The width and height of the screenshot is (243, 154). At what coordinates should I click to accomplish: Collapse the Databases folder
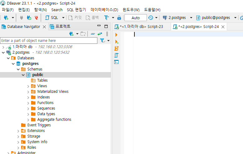point(8,58)
